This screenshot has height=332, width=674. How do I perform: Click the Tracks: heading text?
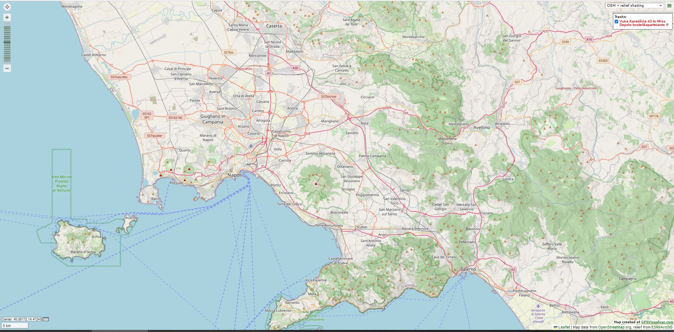click(x=621, y=17)
